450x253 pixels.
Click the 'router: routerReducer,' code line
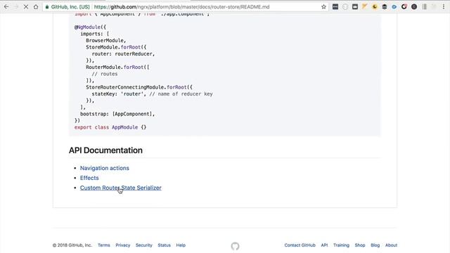coord(123,54)
